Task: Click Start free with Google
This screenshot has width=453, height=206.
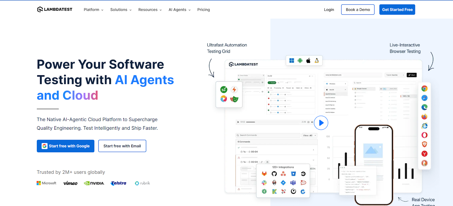Action: [x=65, y=146]
